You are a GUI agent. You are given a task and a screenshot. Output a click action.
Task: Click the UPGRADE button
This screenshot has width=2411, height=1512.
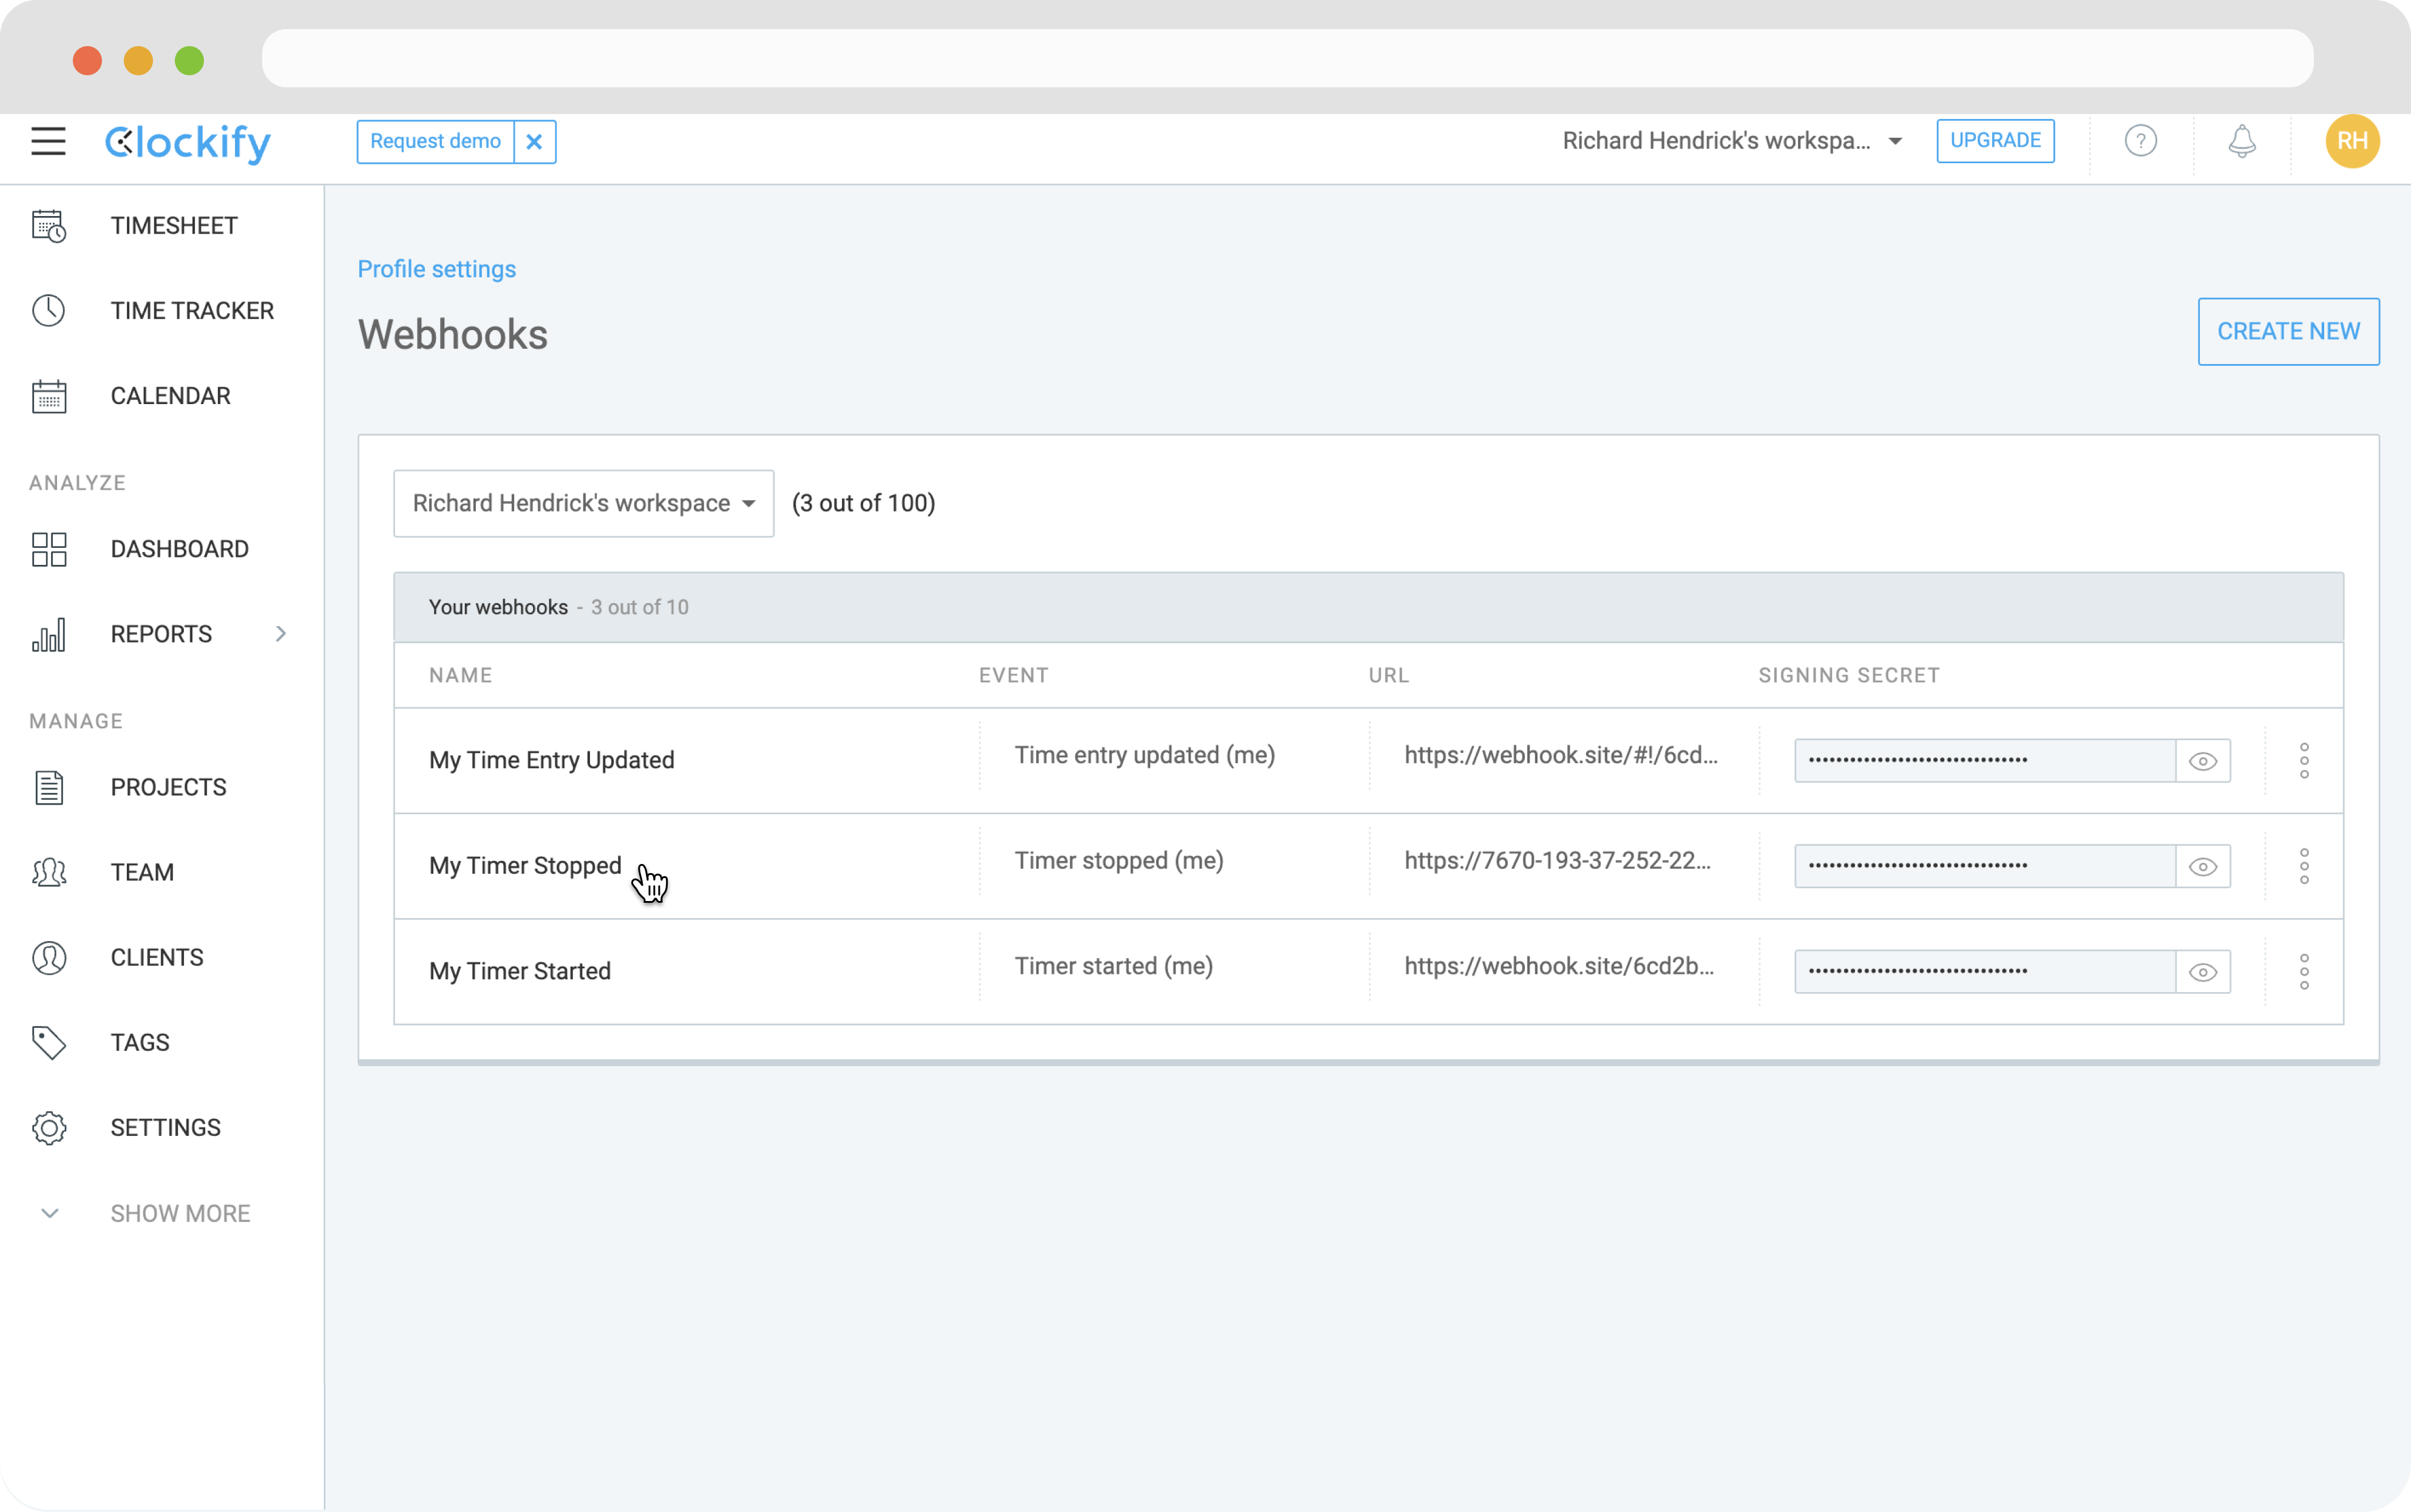tap(1995, 141)
